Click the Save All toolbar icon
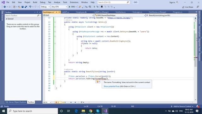Viewport: 202px width, 114px height. point(26,7)
